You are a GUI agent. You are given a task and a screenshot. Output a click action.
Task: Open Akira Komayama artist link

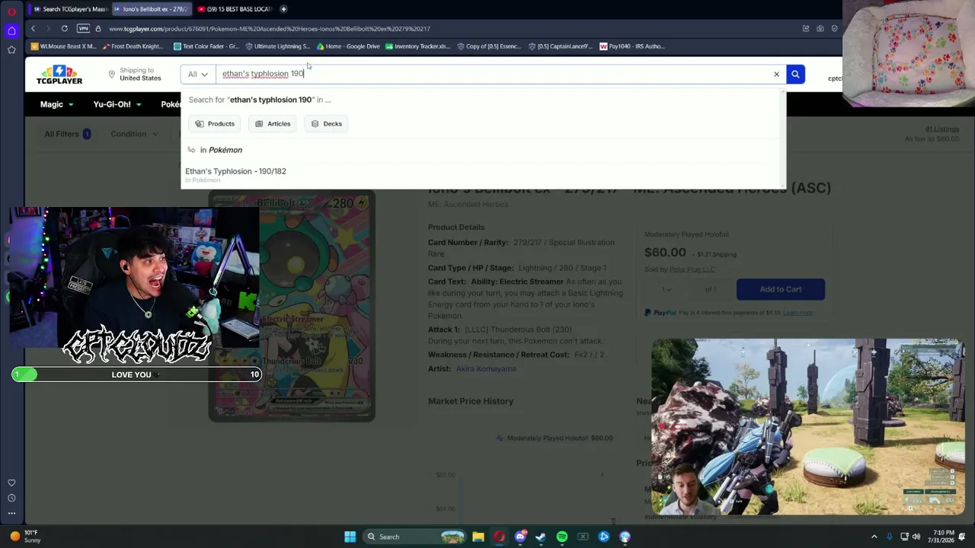(x=486, y=369)
